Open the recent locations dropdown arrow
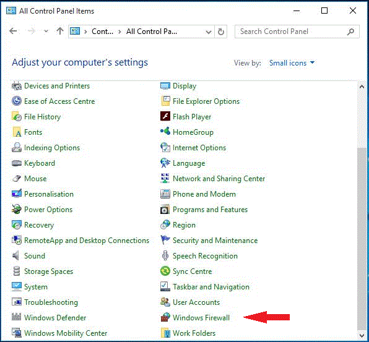This screenshot has width=369, height=342. [x=46, y=31]
